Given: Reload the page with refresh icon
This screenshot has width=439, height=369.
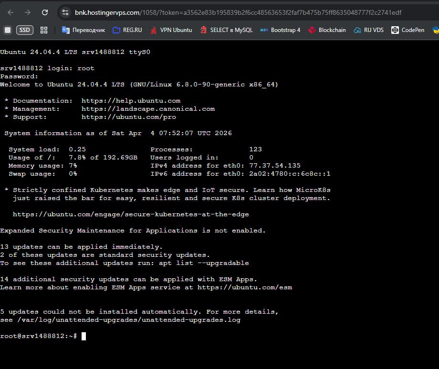Looking at the screenshot, I should point(45,12).
